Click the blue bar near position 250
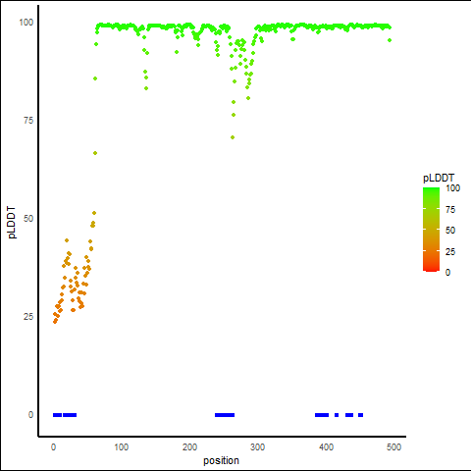Image resolution: width=471 pixels, height=471 pixels. (x=225, y=415)
